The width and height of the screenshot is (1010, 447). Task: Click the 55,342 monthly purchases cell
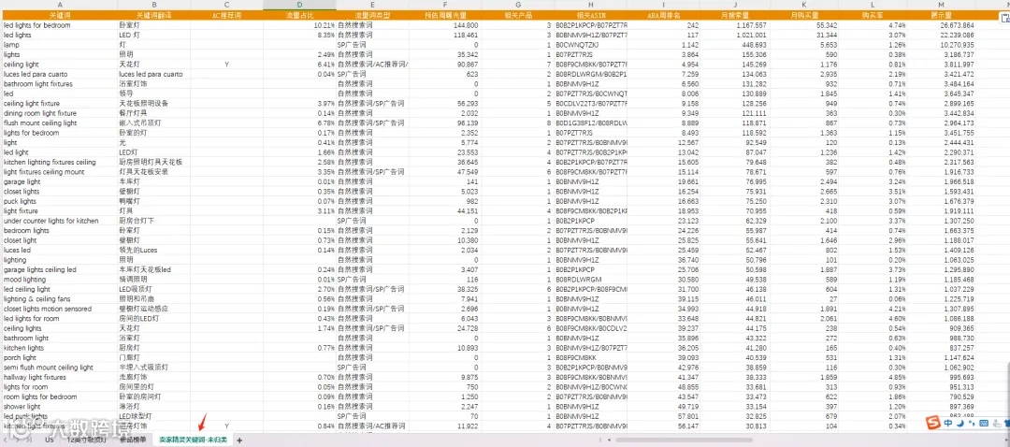[x=804, y=25]
